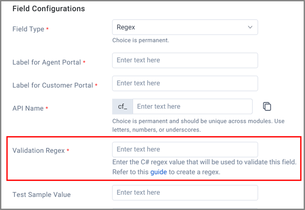Focus the Label for Agent Portal text field
This screenshot has width=305, height=210.
click(185, 60)
